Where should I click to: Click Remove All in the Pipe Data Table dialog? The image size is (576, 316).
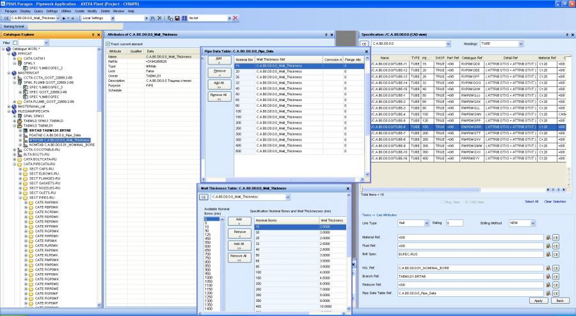coord(220,97)
